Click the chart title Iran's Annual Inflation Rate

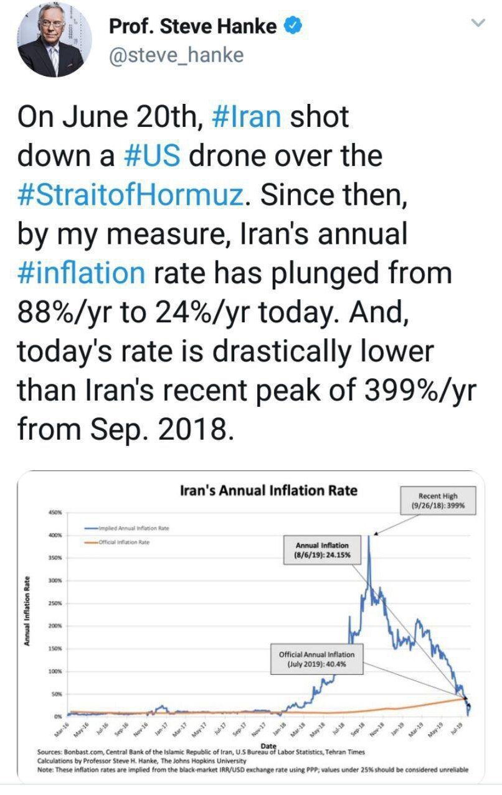point(268,491)
